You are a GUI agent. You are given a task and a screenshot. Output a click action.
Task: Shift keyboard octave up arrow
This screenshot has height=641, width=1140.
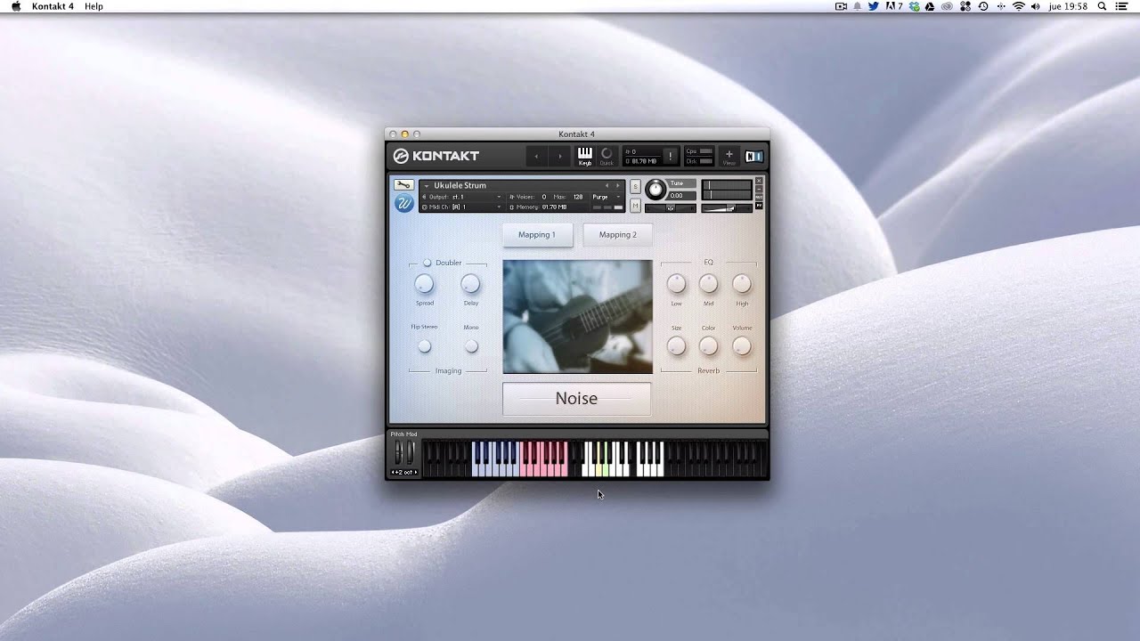(x=416, y=472)
